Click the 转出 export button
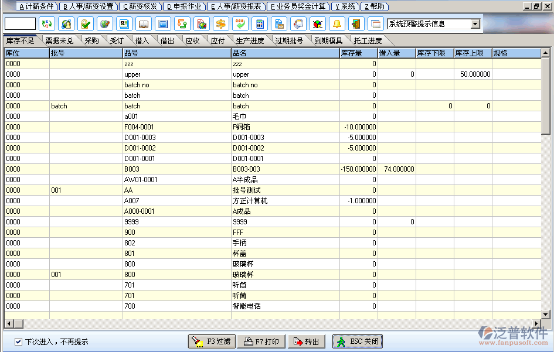The height and width of the screenshot is (352, 554). pyautogui.click(x=307, y=341)
